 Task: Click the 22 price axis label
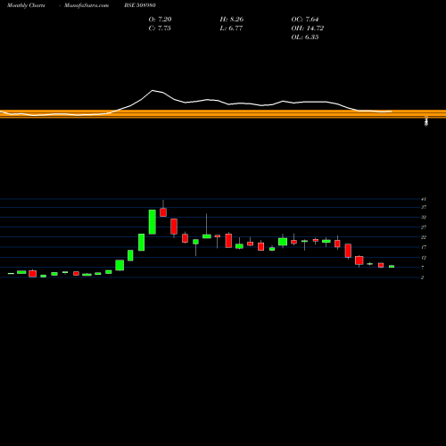424,237
